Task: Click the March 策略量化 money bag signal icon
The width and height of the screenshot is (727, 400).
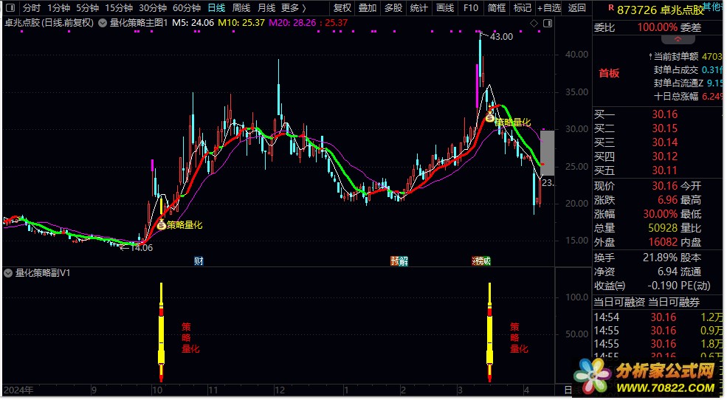Action: coord(490,117)
